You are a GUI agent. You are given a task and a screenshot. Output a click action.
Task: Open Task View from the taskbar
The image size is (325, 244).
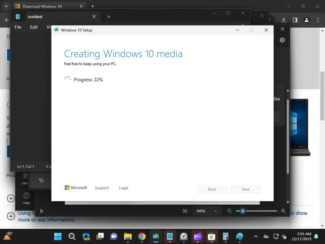(x=100, y=236)
